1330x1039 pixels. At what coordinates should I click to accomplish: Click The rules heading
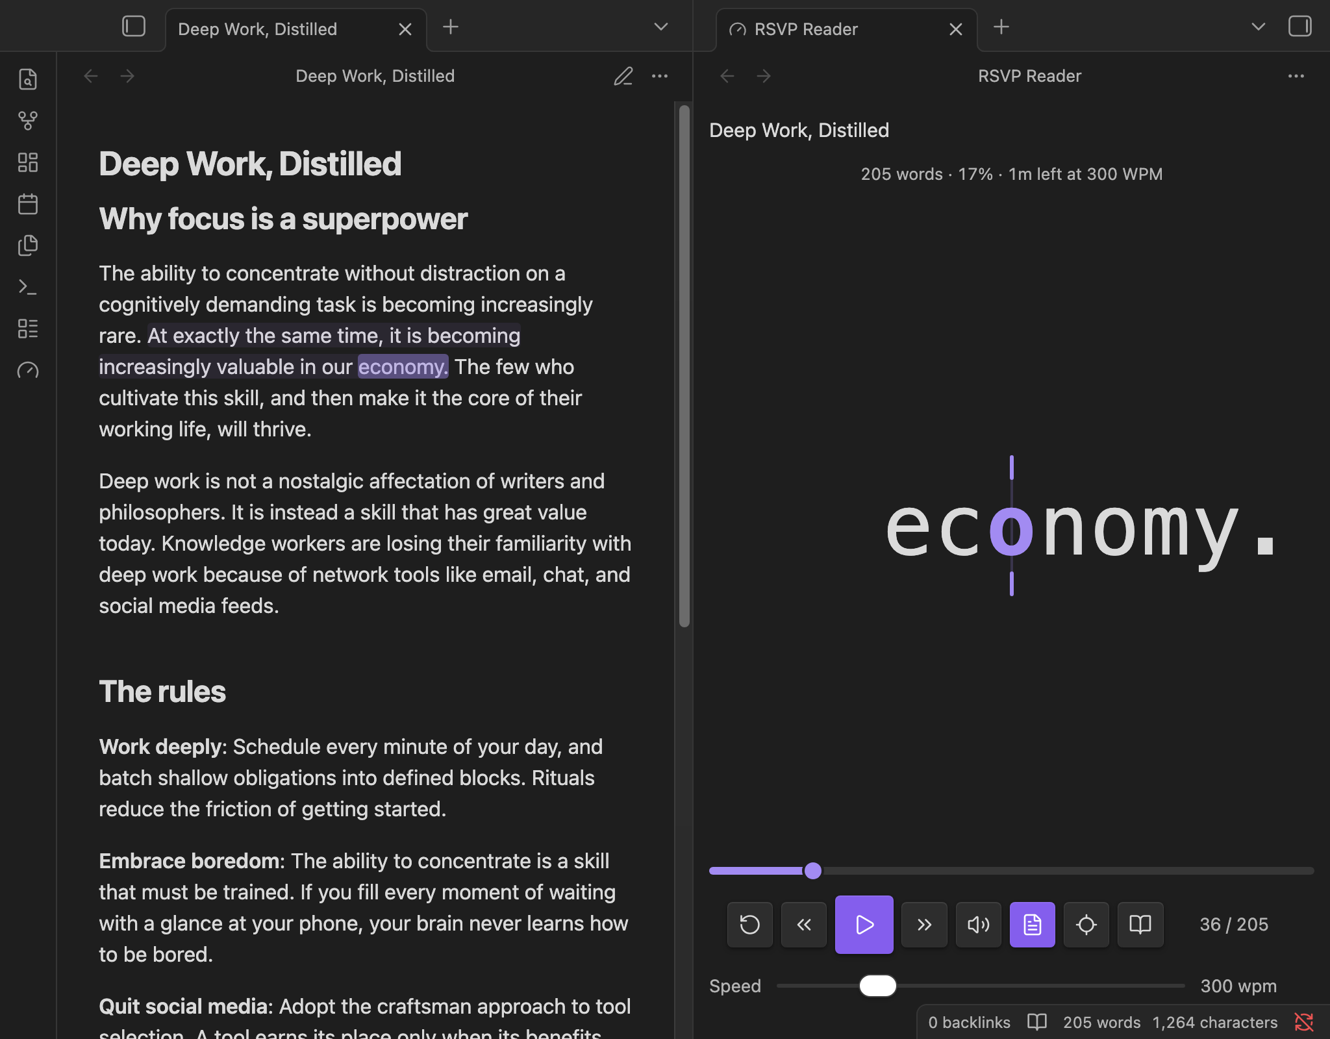[x=162, y=692]
